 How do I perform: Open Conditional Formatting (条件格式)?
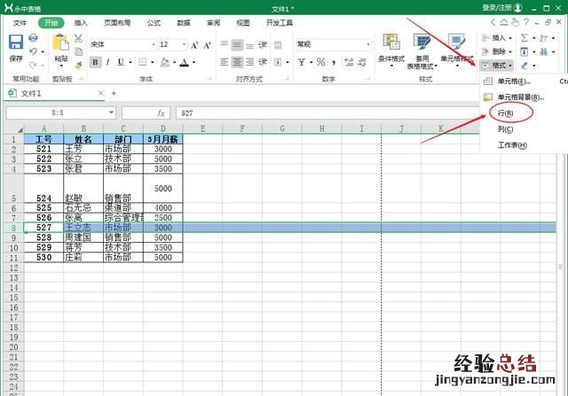click(x=390, y=51)
